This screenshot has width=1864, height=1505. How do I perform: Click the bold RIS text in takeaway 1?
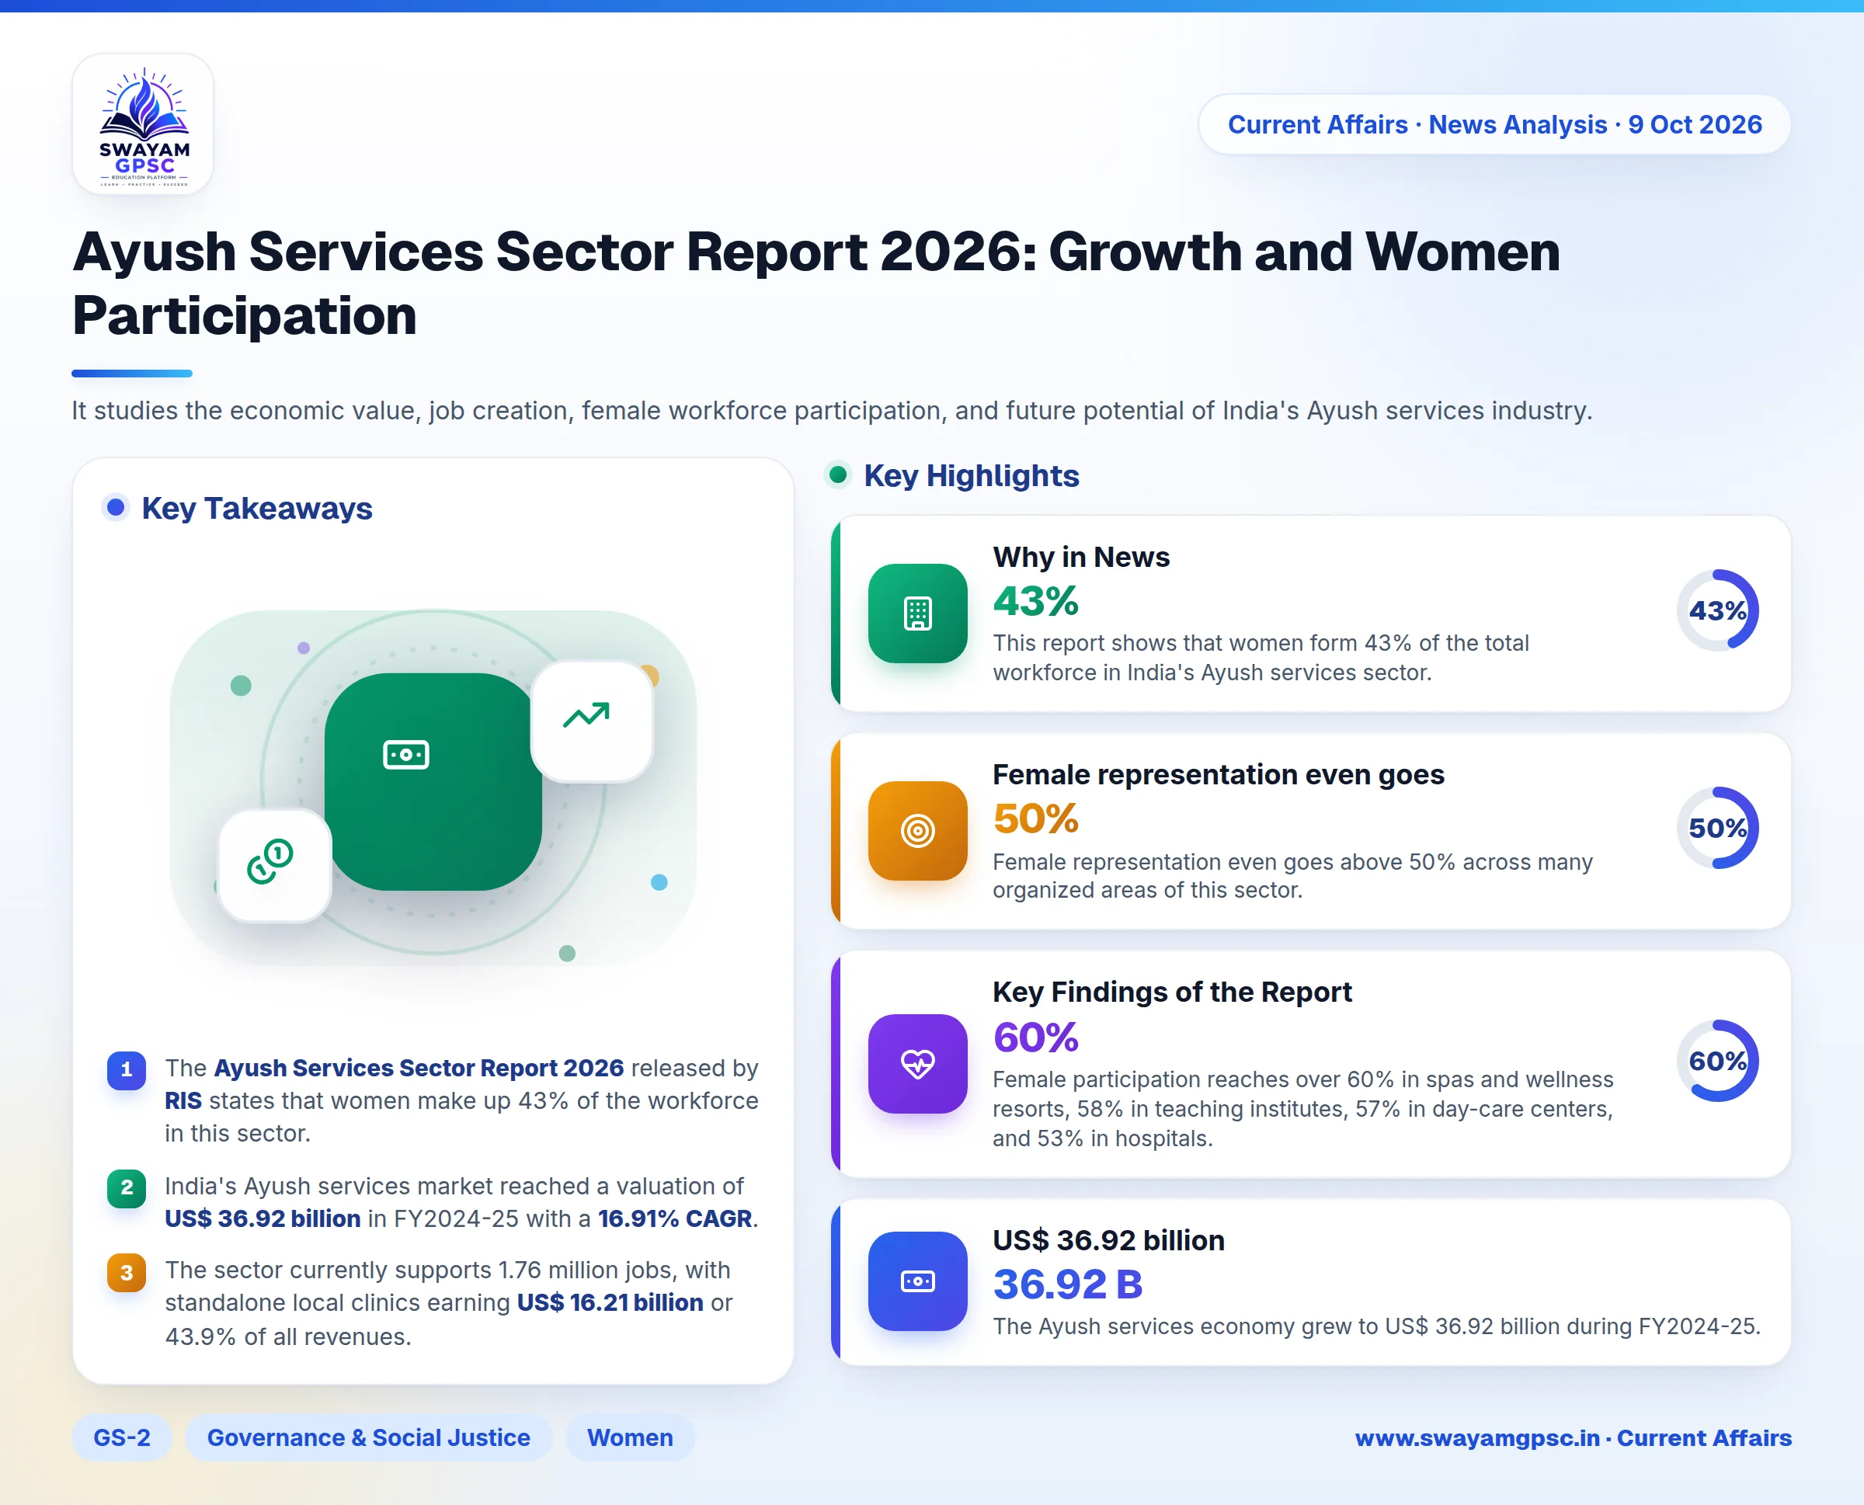183,1100
